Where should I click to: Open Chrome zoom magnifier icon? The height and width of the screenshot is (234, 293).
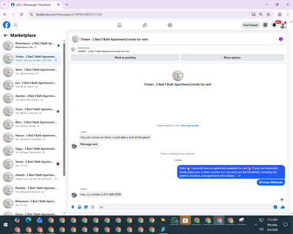pos(261,14)
